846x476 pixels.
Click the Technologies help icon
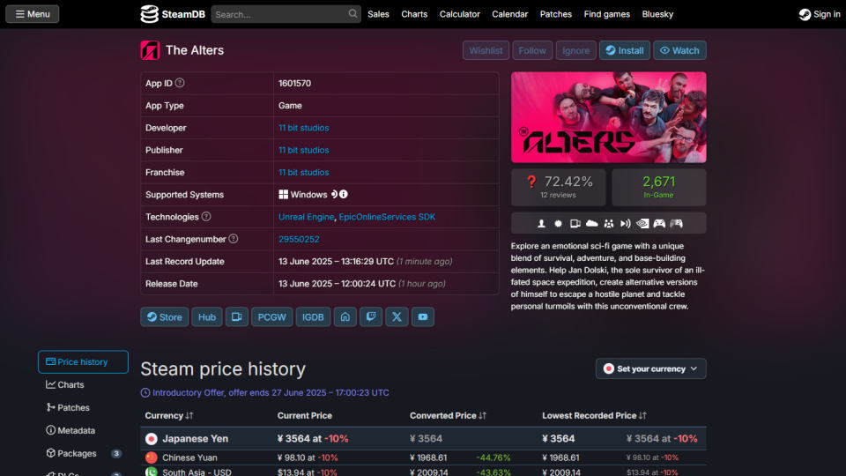click(x=206, y=217)
